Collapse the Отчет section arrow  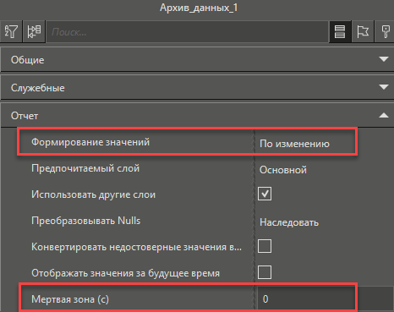click(384, 115)
